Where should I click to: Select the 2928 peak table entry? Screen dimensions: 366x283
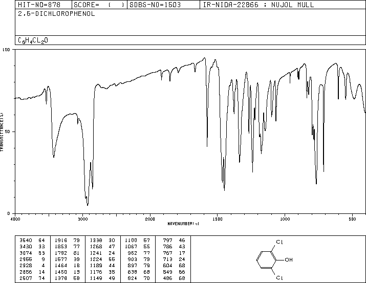click(32, 266)
